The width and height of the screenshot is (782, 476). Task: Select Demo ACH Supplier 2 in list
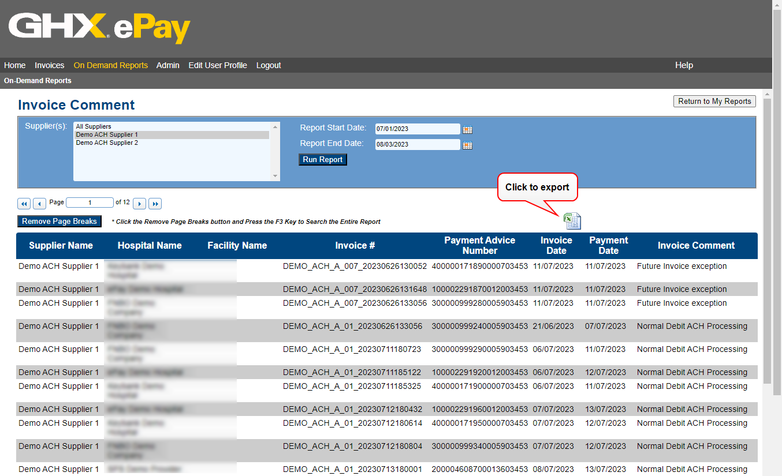107,143
